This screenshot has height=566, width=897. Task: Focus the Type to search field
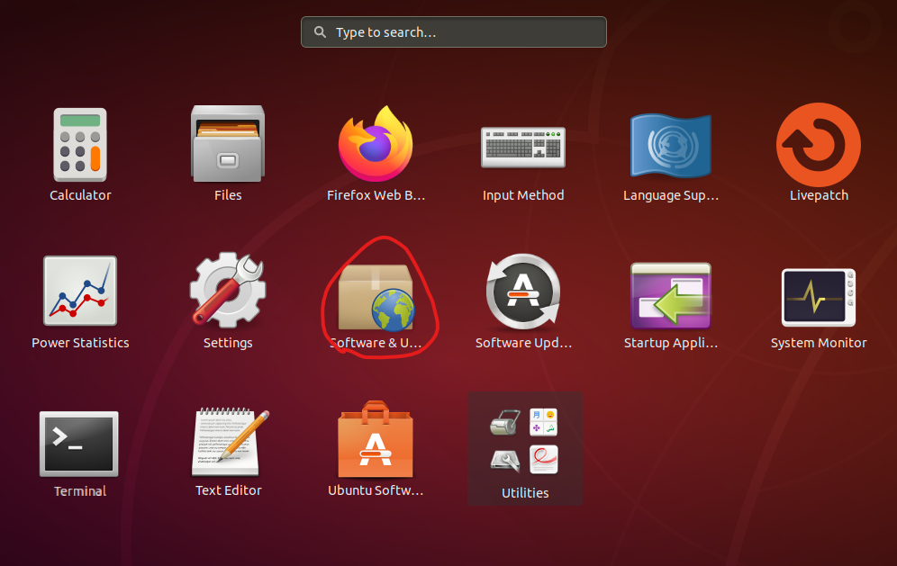(454, 32)
